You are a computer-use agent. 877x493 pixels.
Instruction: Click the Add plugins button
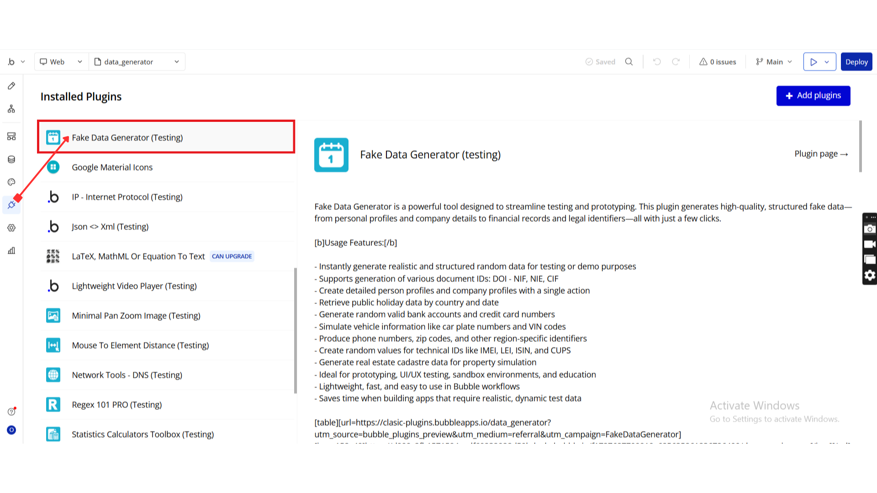pyautogui.click(x=813, y=96)
